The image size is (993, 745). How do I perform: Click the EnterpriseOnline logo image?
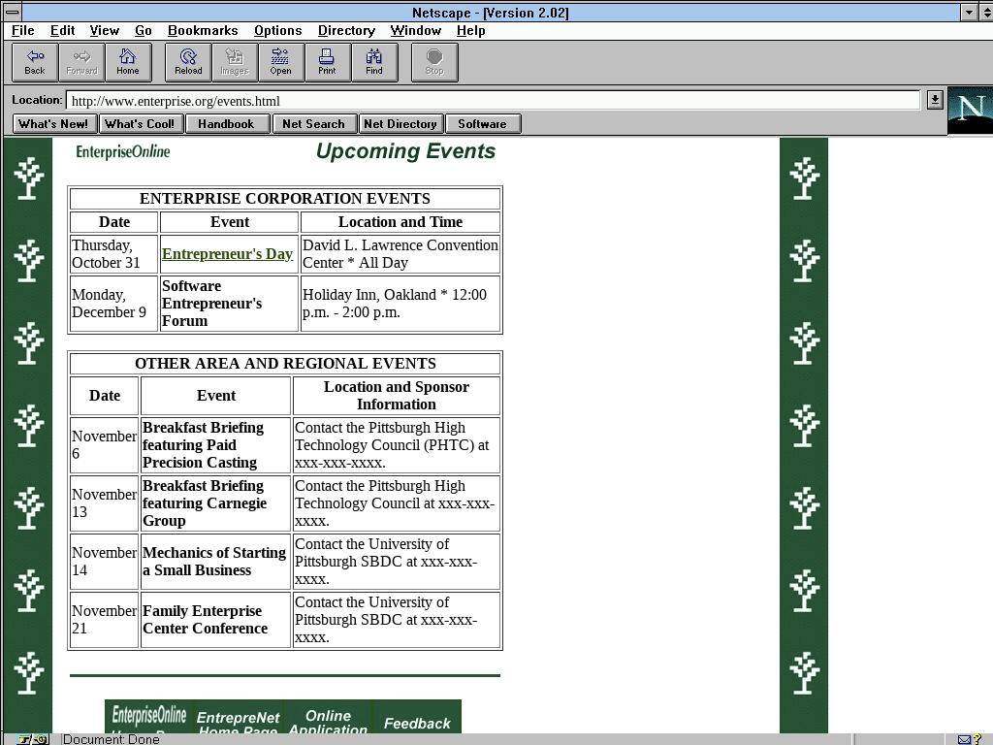(123, 151)
